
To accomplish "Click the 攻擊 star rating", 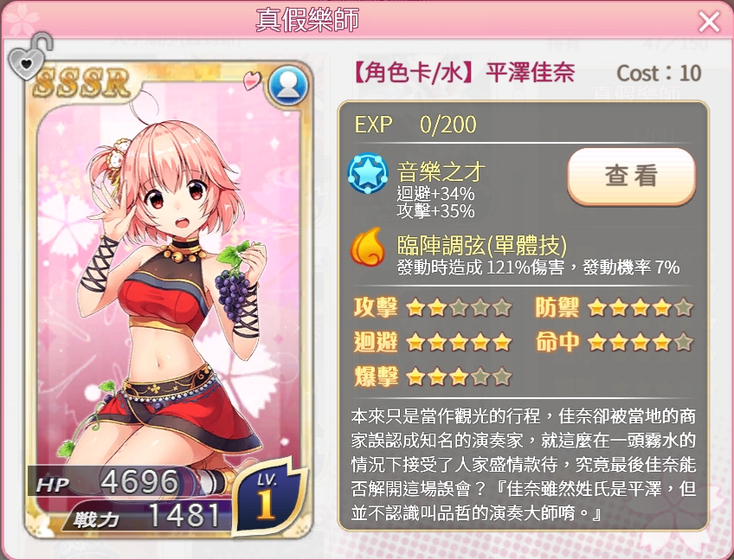I will [x=458, y=308].
